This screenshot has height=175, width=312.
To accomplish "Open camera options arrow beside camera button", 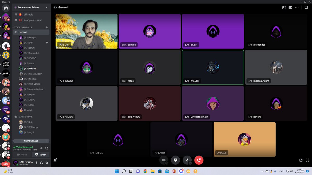I will coord(167,163).
